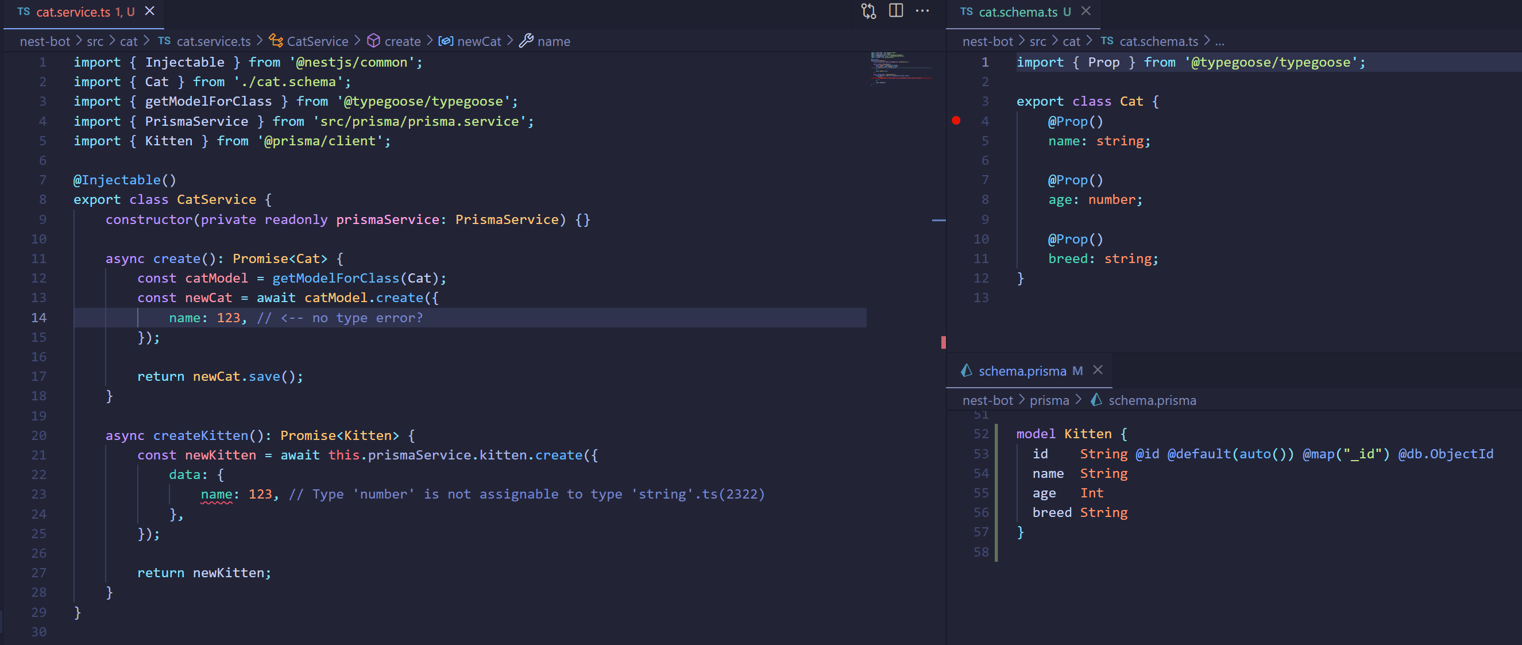The image size is (1522, 645).
Task: Click the CatService class icon in breadcrumb
Action: point(275,41)
